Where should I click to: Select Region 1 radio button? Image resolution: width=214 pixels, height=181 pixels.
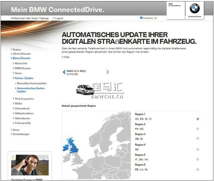(x=198, y=119)
